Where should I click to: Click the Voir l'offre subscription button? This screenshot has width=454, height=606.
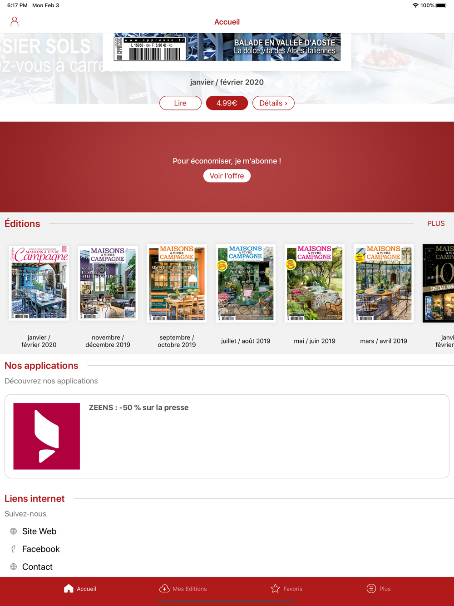[x=227, y=176]
